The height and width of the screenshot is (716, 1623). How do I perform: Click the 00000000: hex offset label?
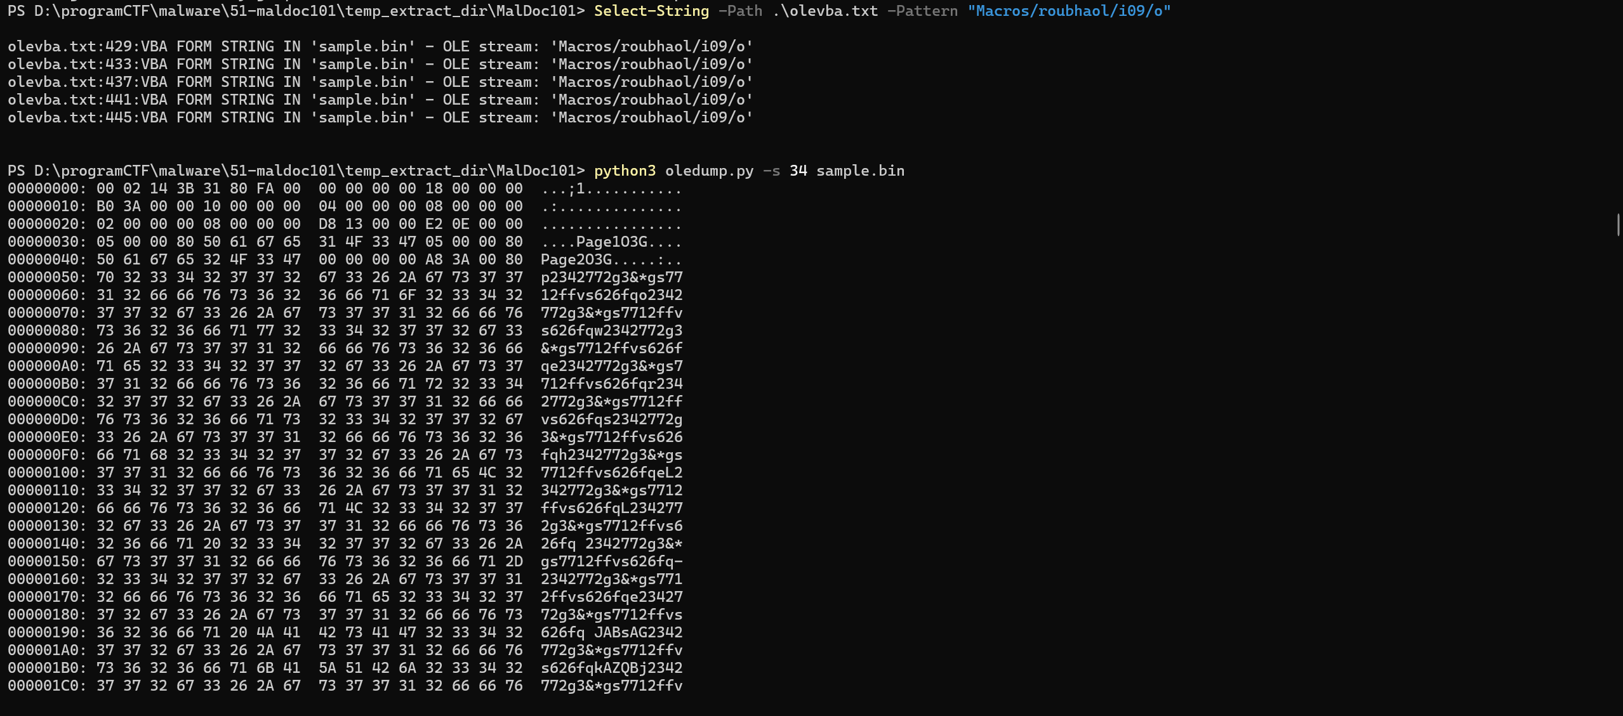tap(47, 188)
